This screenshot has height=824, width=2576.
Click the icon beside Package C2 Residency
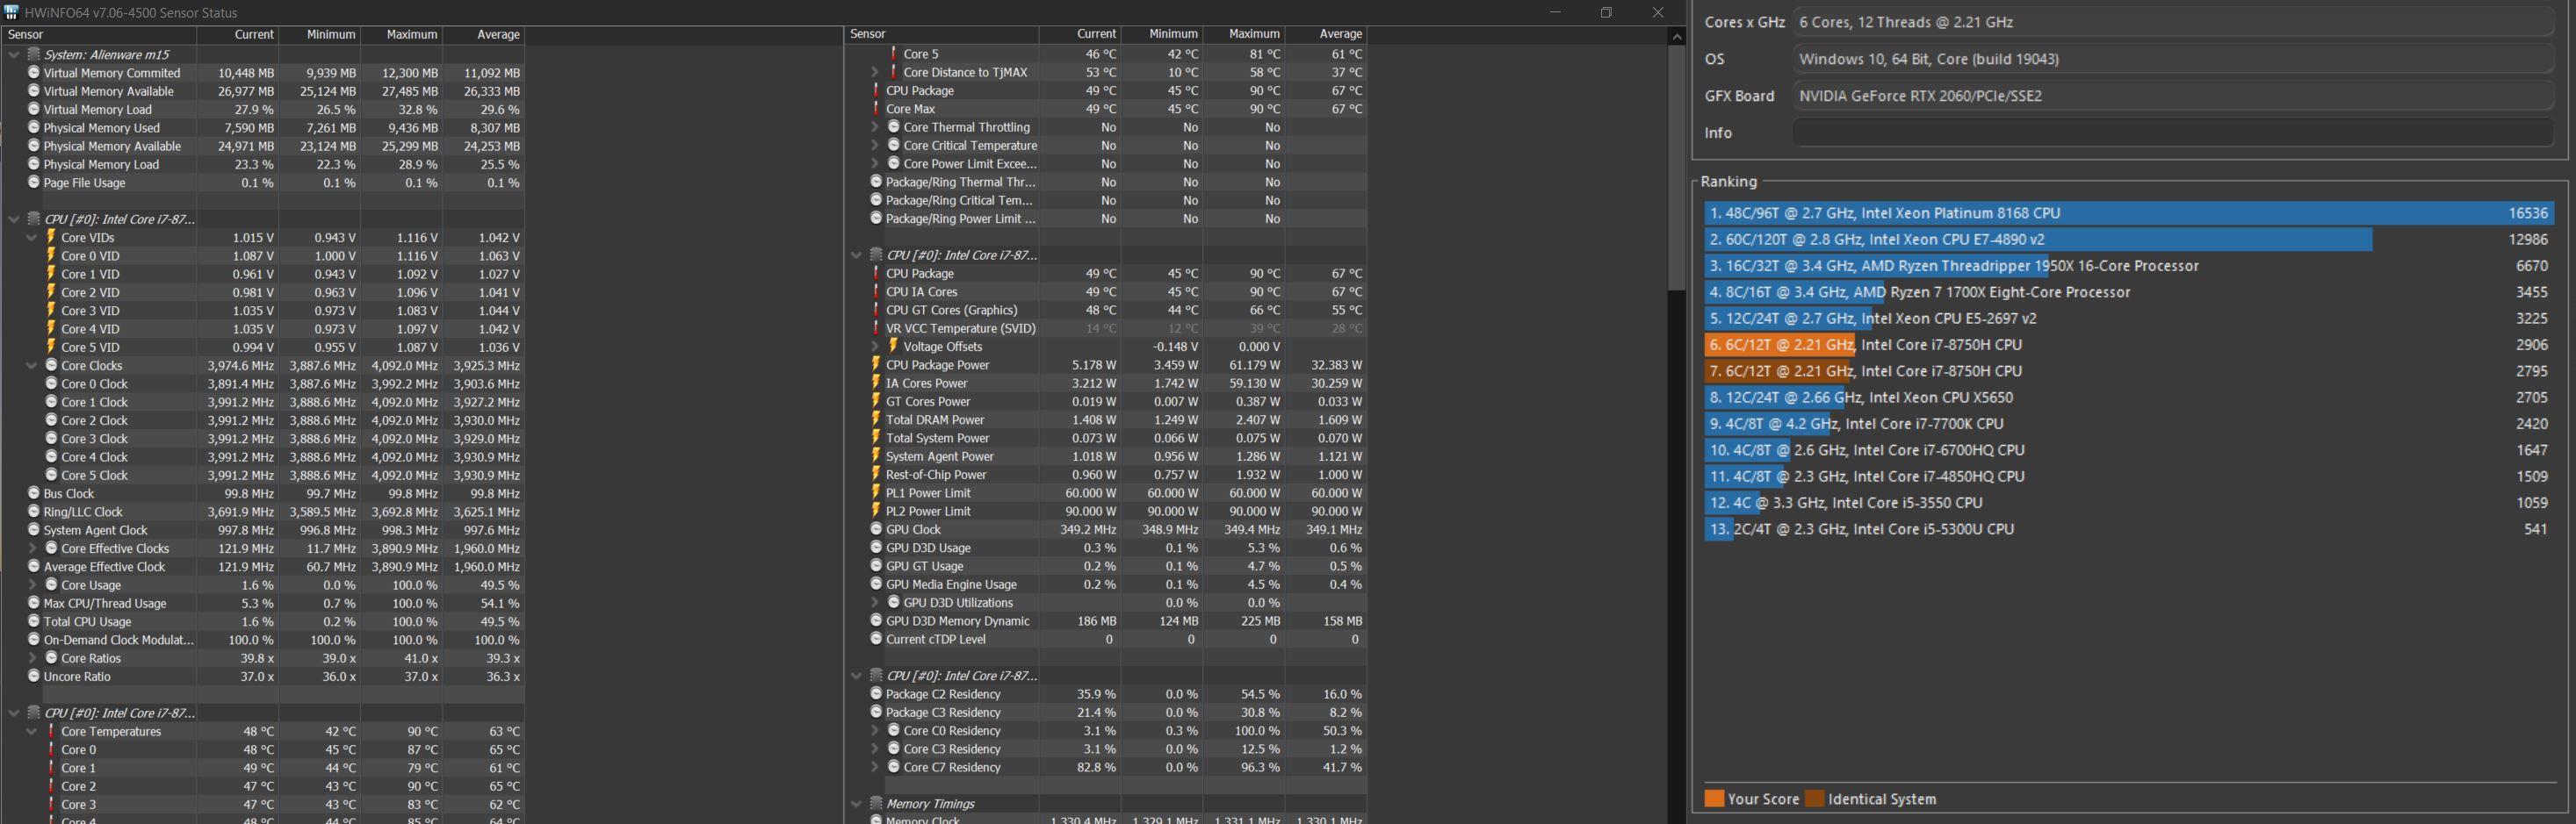[x=876, y=694]
